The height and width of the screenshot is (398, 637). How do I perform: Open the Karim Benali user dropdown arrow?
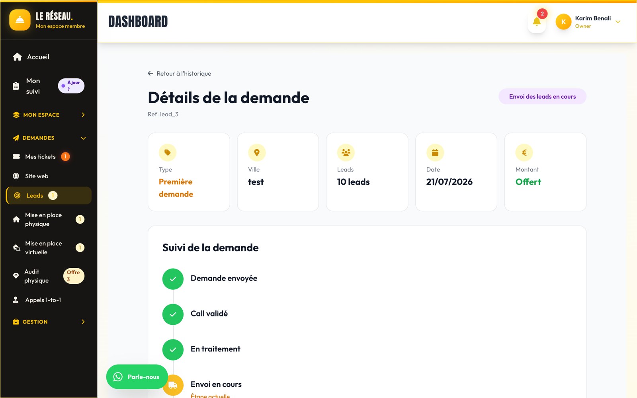click(618, 22)
